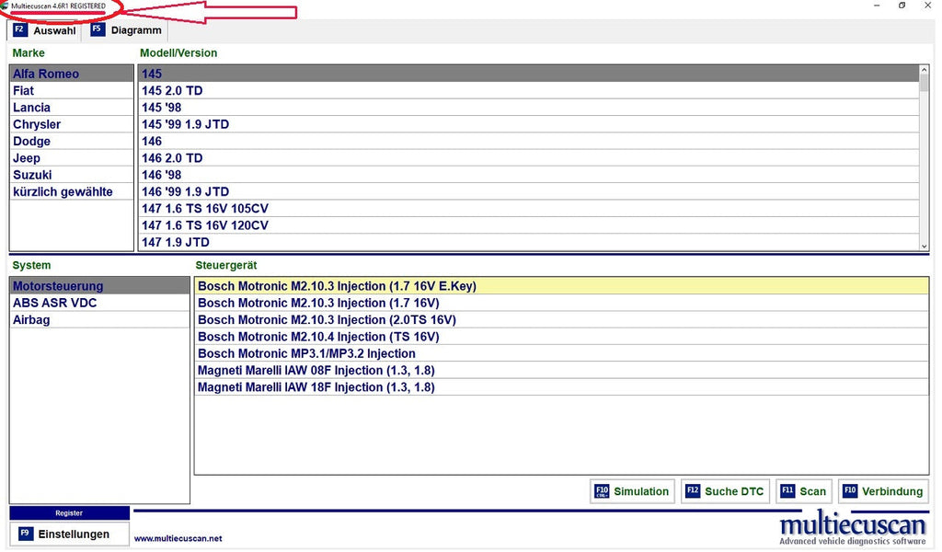Select model 145 row

[x=529, y=74]
